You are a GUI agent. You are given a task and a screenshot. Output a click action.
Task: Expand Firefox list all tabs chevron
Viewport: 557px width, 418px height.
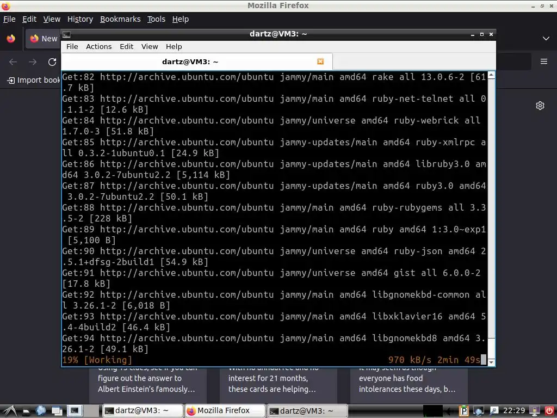546,39
